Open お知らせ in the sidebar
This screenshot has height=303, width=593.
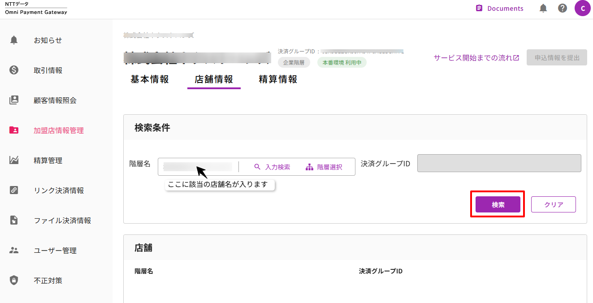coord(48,40)
